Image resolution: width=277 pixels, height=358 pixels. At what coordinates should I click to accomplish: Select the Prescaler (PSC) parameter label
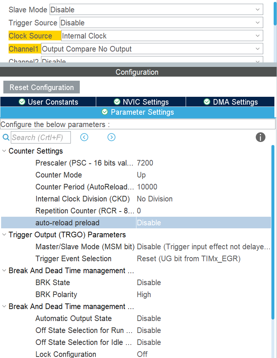coord(84,163)
